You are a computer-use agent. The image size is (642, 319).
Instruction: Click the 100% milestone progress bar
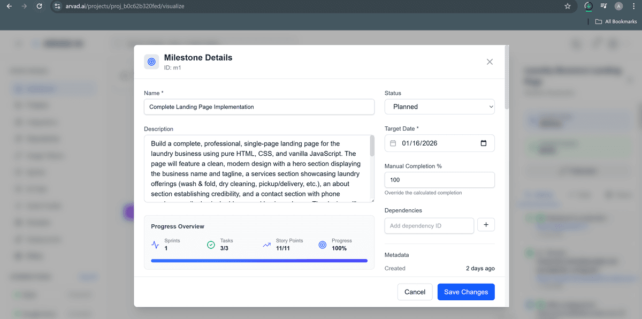(x=259, y=260)
